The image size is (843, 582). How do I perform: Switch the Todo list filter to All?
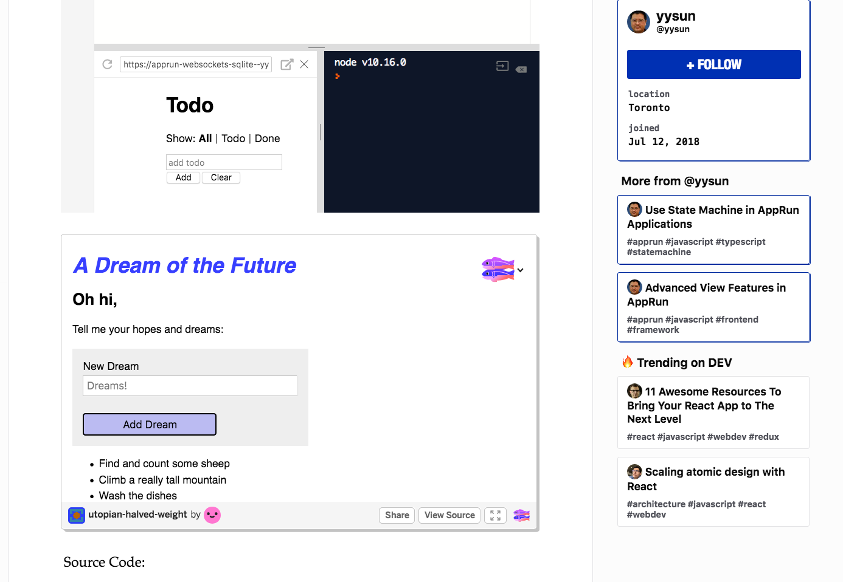click(x=204, y=139)
